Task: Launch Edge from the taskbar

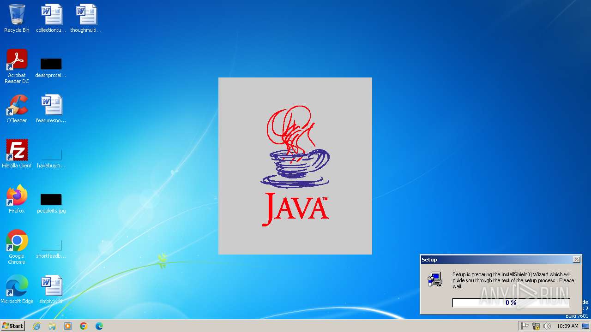Action: 99,326
